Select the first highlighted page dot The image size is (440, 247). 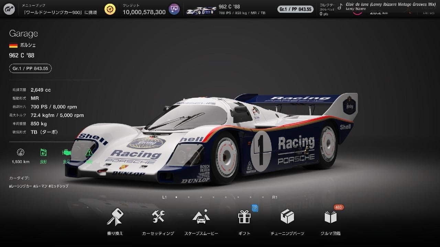[x=176, y=197]
